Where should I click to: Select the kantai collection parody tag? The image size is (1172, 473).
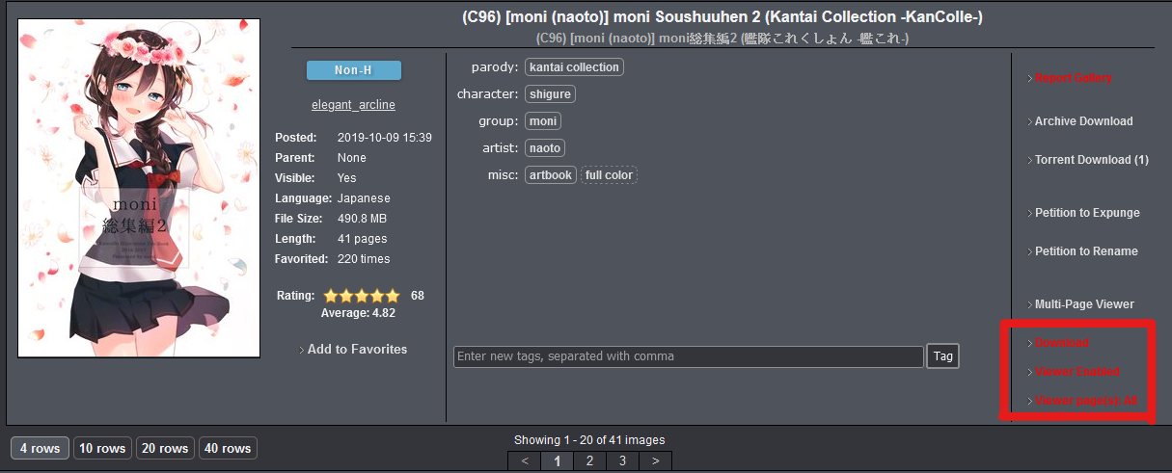tap(574, 67)
